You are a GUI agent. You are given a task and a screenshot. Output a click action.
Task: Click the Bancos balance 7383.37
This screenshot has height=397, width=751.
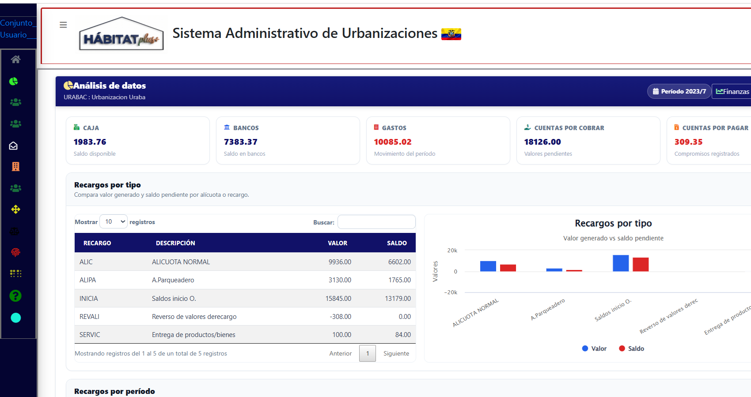(x=240, y=142)
